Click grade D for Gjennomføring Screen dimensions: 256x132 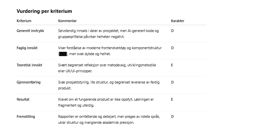coord(172,82)
